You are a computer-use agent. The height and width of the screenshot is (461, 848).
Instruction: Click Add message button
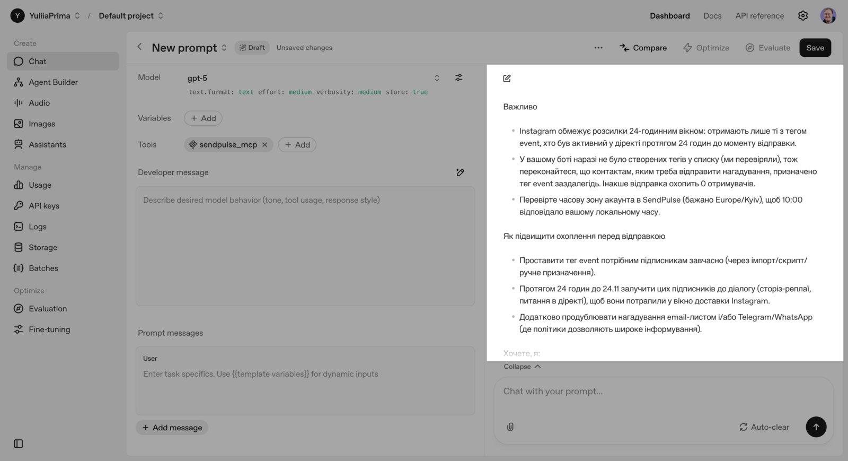point(172,428)
